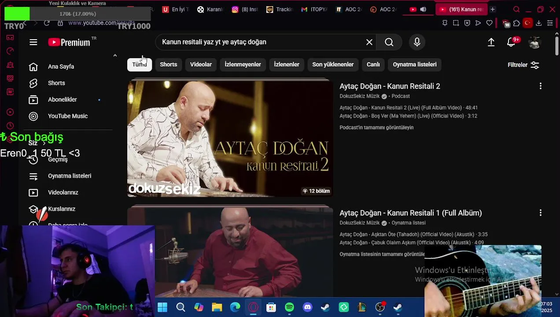Clear the search query with X
Viewport: 560px width, 317px height.
(369, 42)
